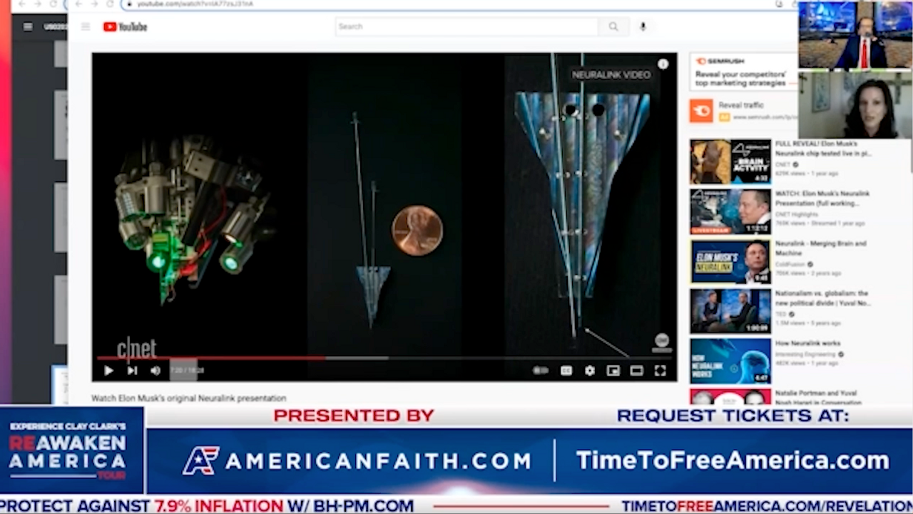The image size is (913, 514).
Task: Open the dark sidebar hamburger menu
Action: 28,27
